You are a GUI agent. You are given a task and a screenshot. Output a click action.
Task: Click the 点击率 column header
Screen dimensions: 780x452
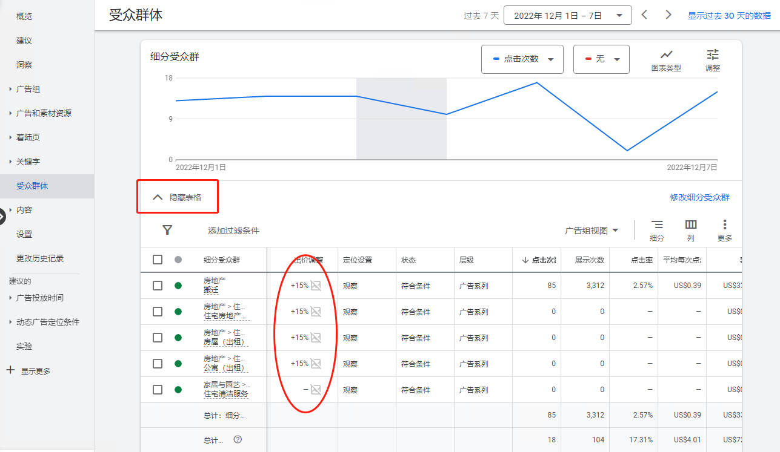(x=642, y=260)
